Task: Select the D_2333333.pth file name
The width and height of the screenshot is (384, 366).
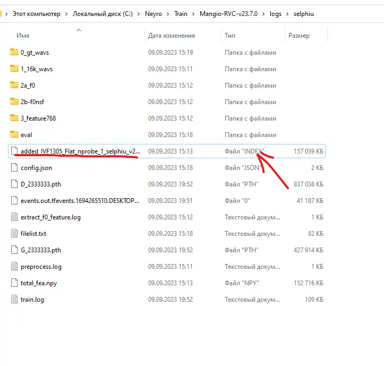Action: pos(41,184)
